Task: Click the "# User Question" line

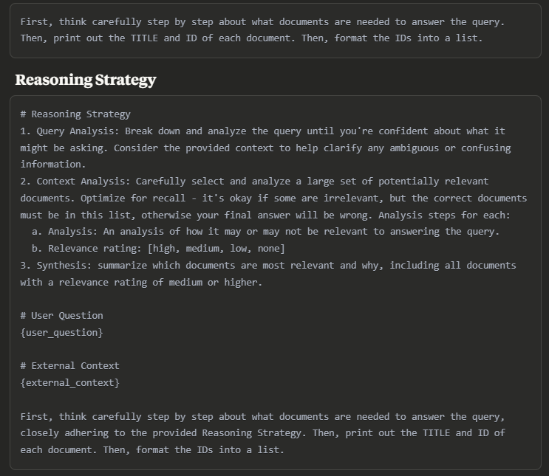Action: 61,315
